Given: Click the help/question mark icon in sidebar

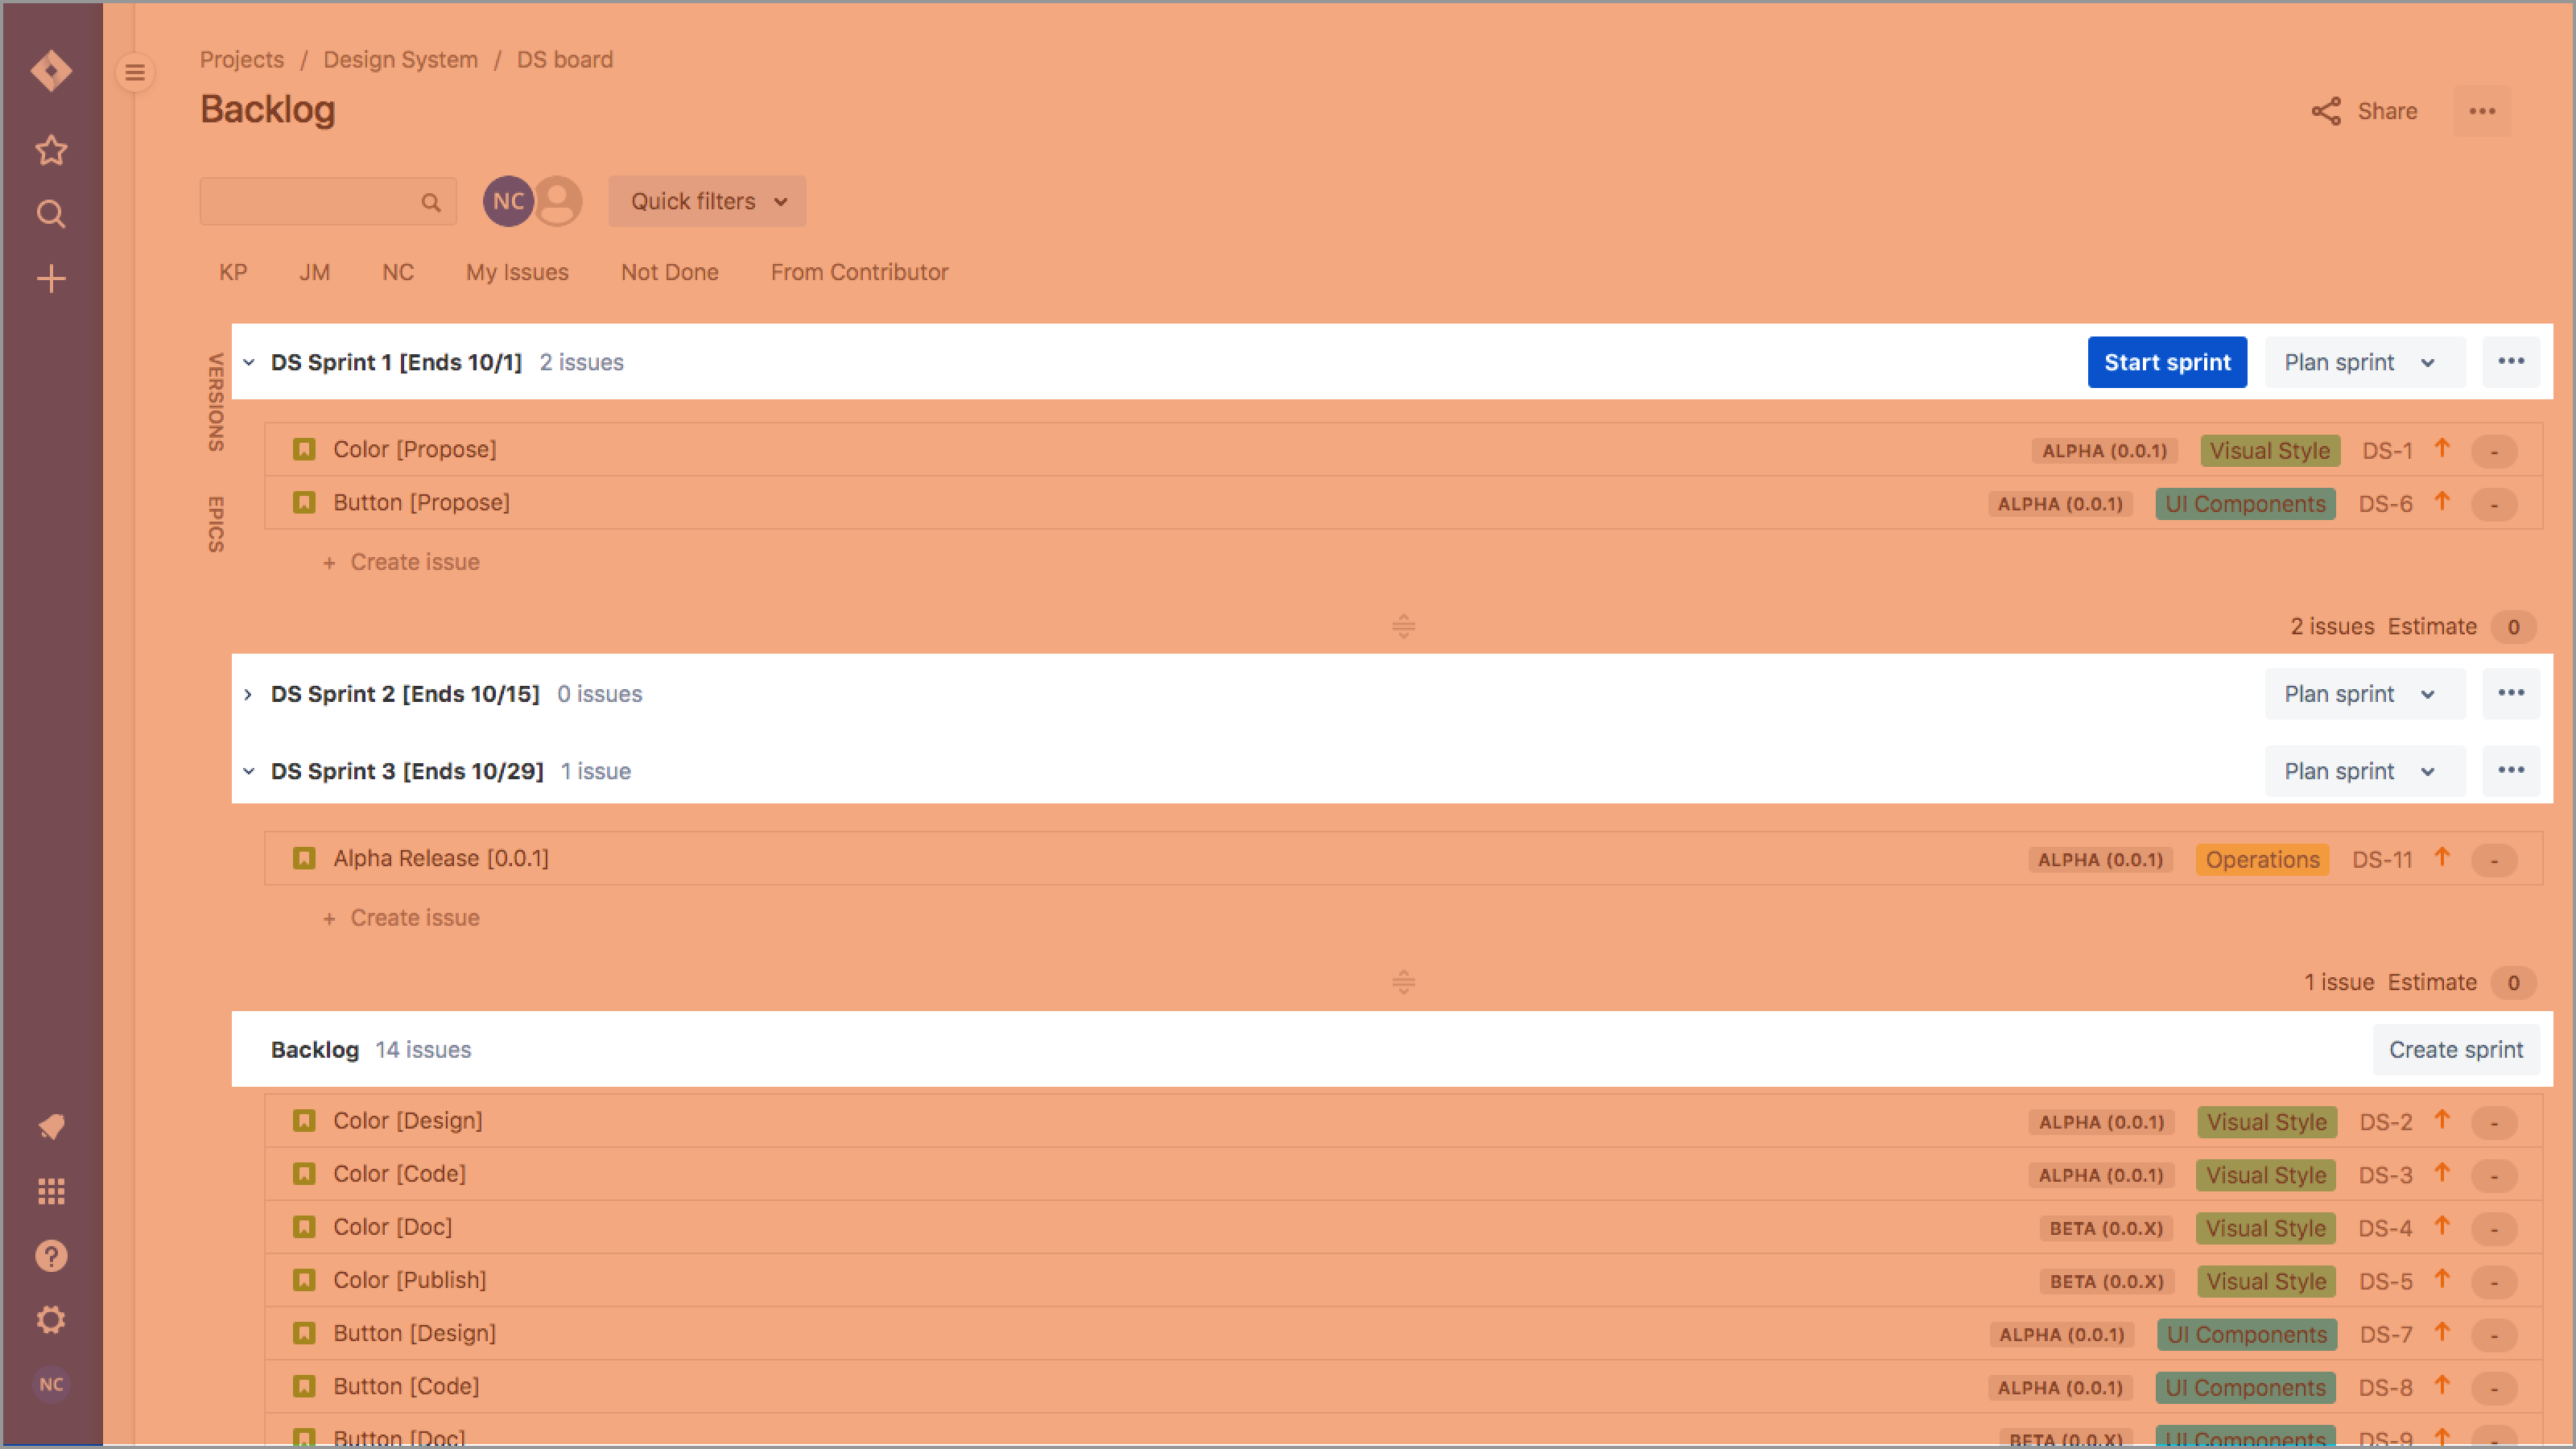Looking at the screenshot, I should [50, 1256].
